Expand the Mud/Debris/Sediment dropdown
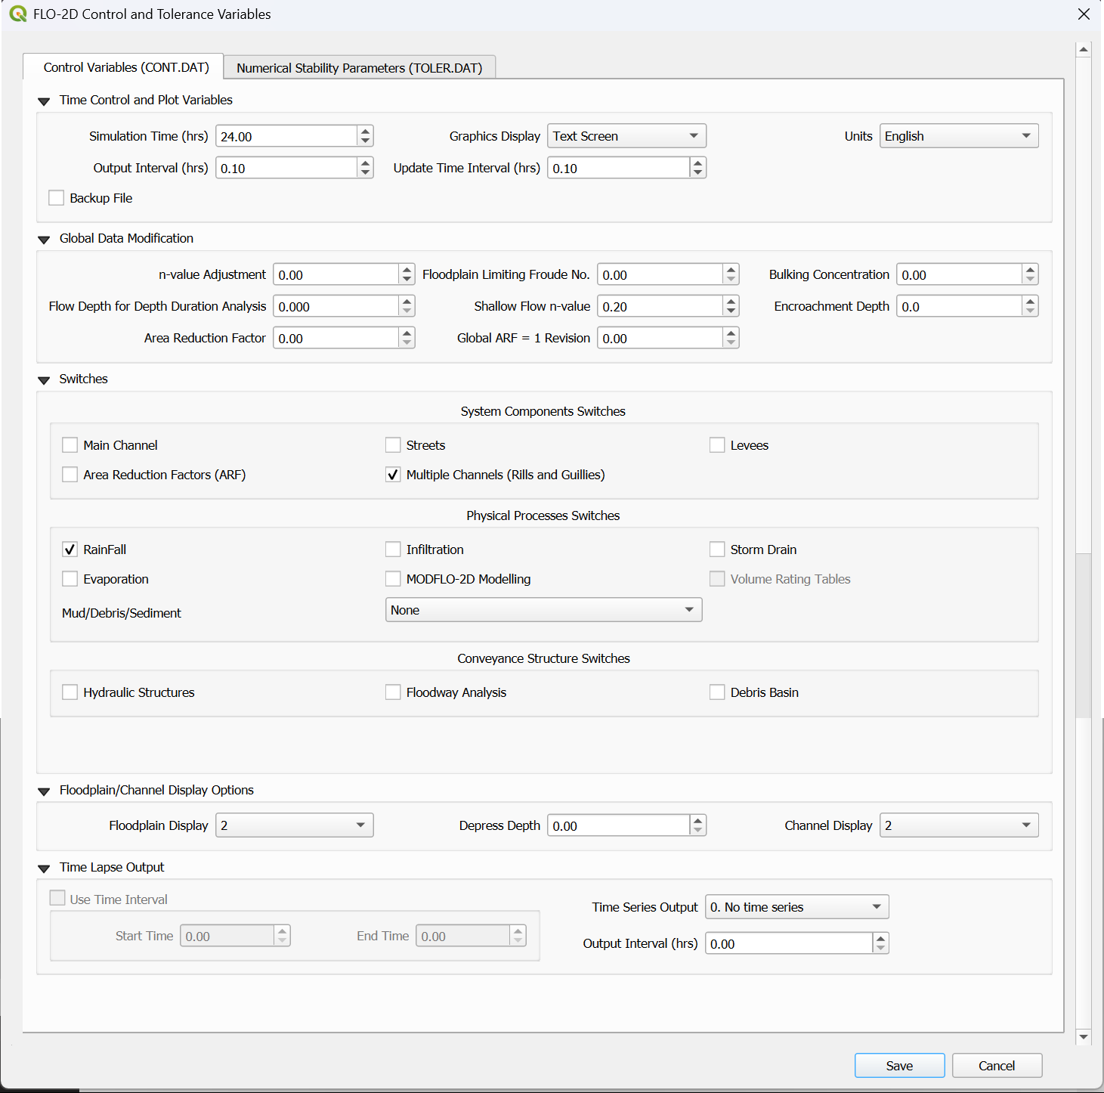1104x1093 pixels. pyautogui.click(x=543, y=610)
